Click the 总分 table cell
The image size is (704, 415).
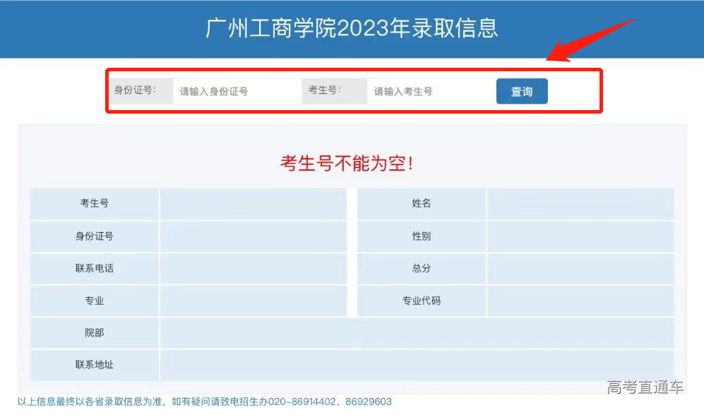coord(422,268)
